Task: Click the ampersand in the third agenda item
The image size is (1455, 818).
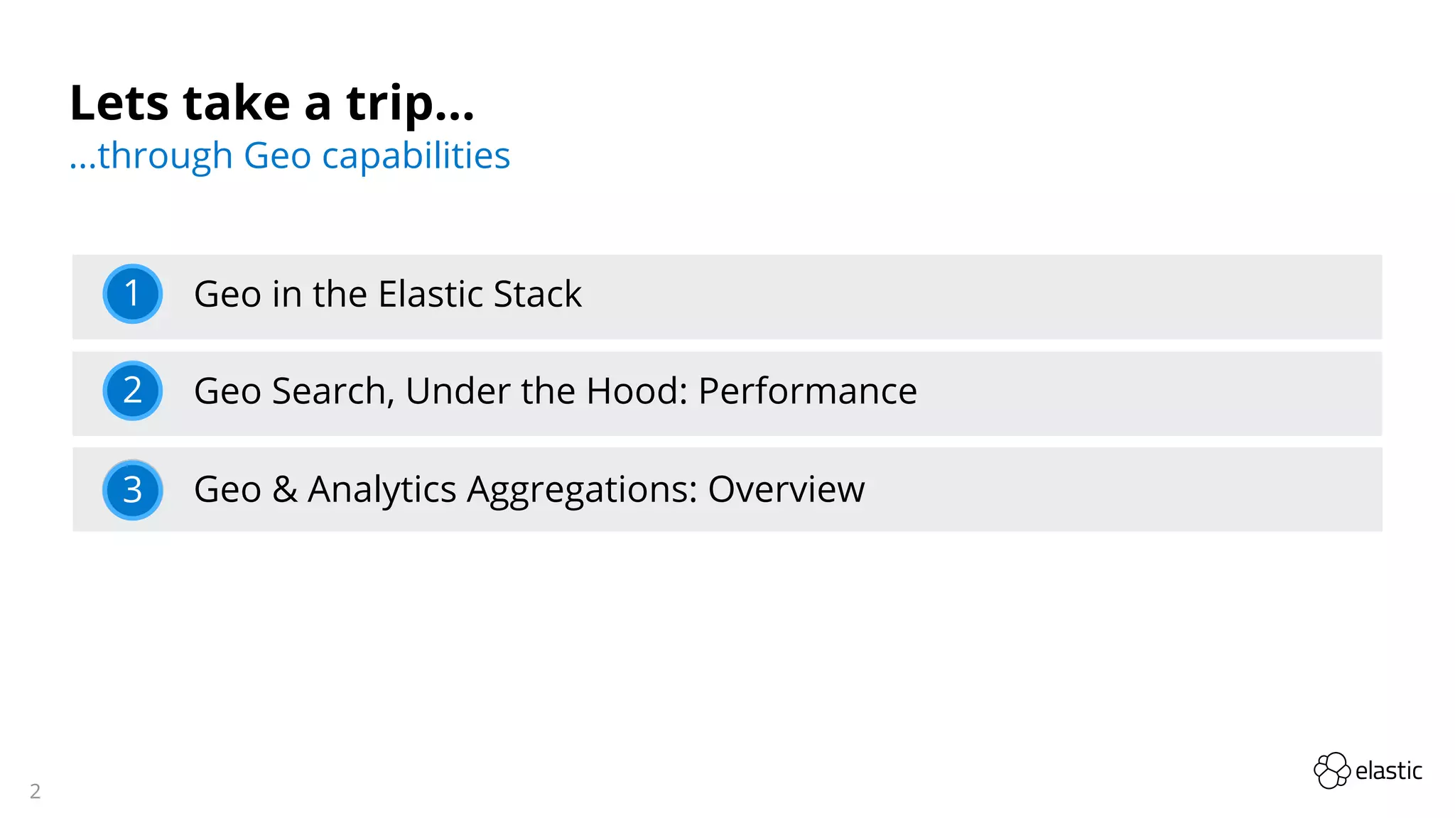Action: tap(284, 490)
